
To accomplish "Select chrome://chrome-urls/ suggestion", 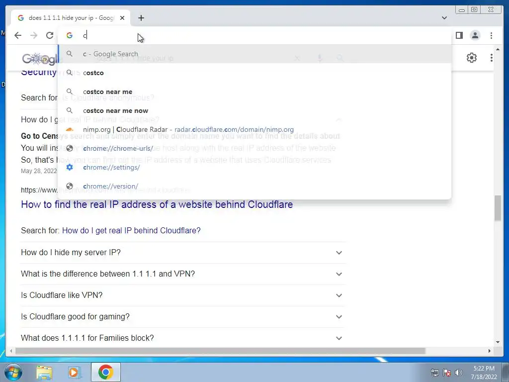I will pos(254,148).
